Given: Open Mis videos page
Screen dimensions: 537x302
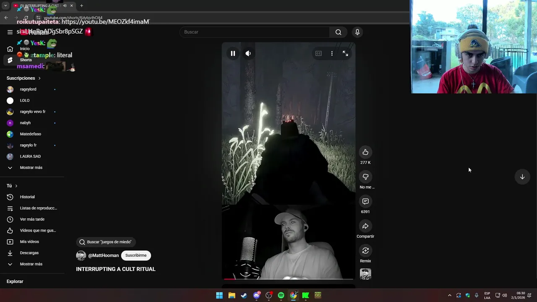Looking at the screenshot, I should coord(32,242).
